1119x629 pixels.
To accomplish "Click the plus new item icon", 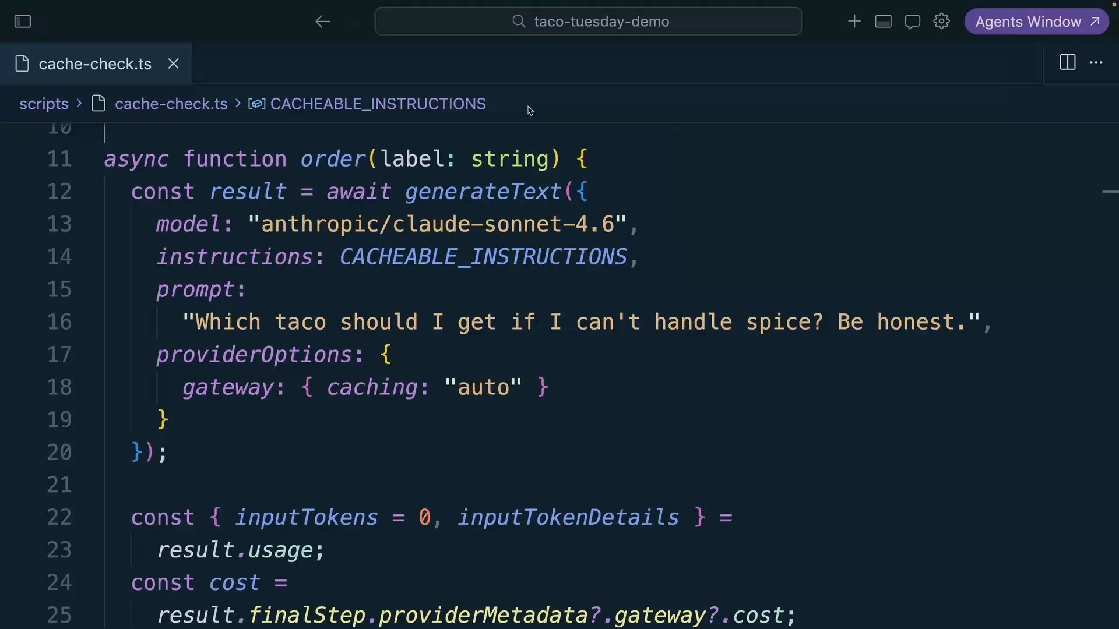I will click(x=854, y=22).
